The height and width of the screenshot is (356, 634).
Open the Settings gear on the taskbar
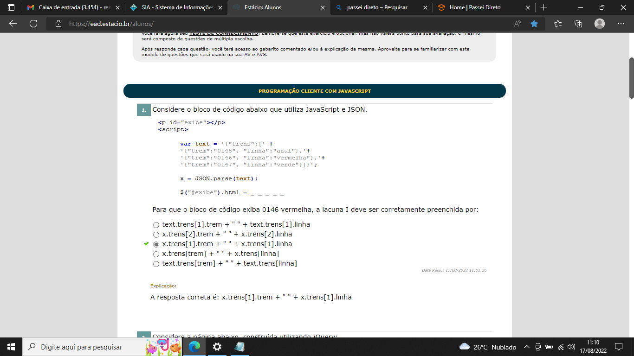pos(217,347)
